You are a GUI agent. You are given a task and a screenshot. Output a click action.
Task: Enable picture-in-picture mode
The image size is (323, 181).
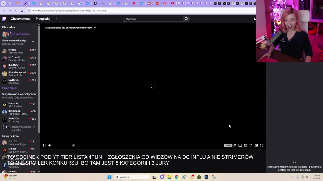coord(256,145)
